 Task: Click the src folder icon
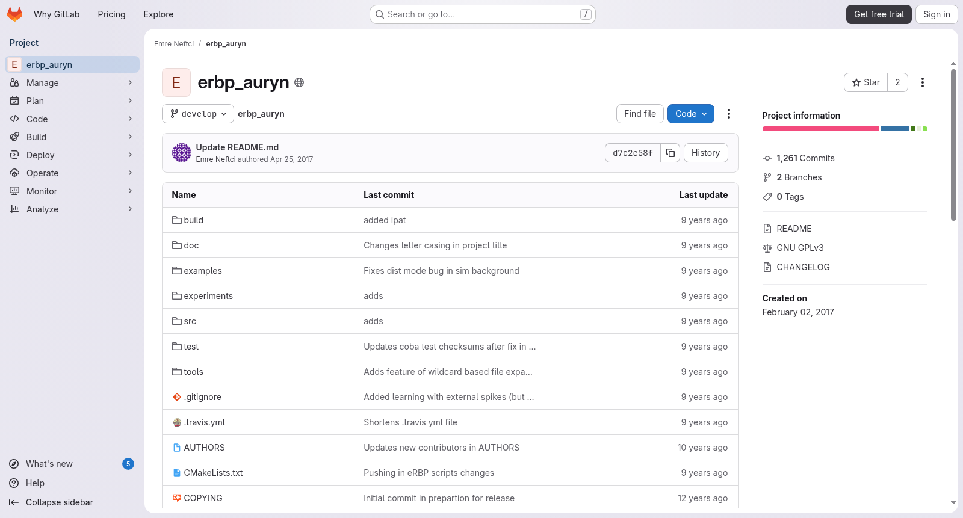(177, 321)
